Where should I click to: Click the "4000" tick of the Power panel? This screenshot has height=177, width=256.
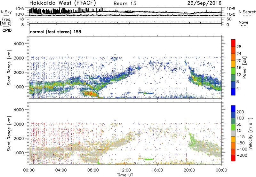pos(19,44)
